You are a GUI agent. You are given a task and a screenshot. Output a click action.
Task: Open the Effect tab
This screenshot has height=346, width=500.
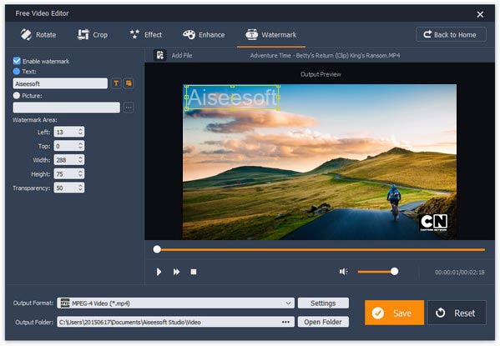(x=146, y=35)
